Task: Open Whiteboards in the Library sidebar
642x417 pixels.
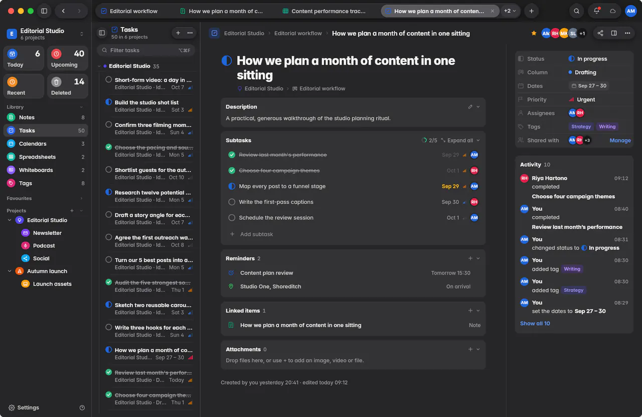Action: point(46,170)
